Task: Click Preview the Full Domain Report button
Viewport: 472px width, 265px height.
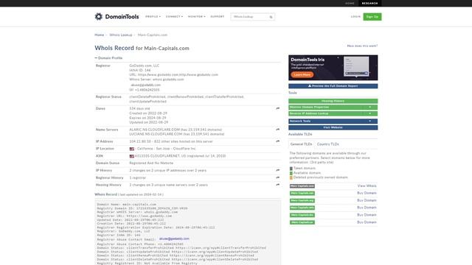Action: point(333,86)
